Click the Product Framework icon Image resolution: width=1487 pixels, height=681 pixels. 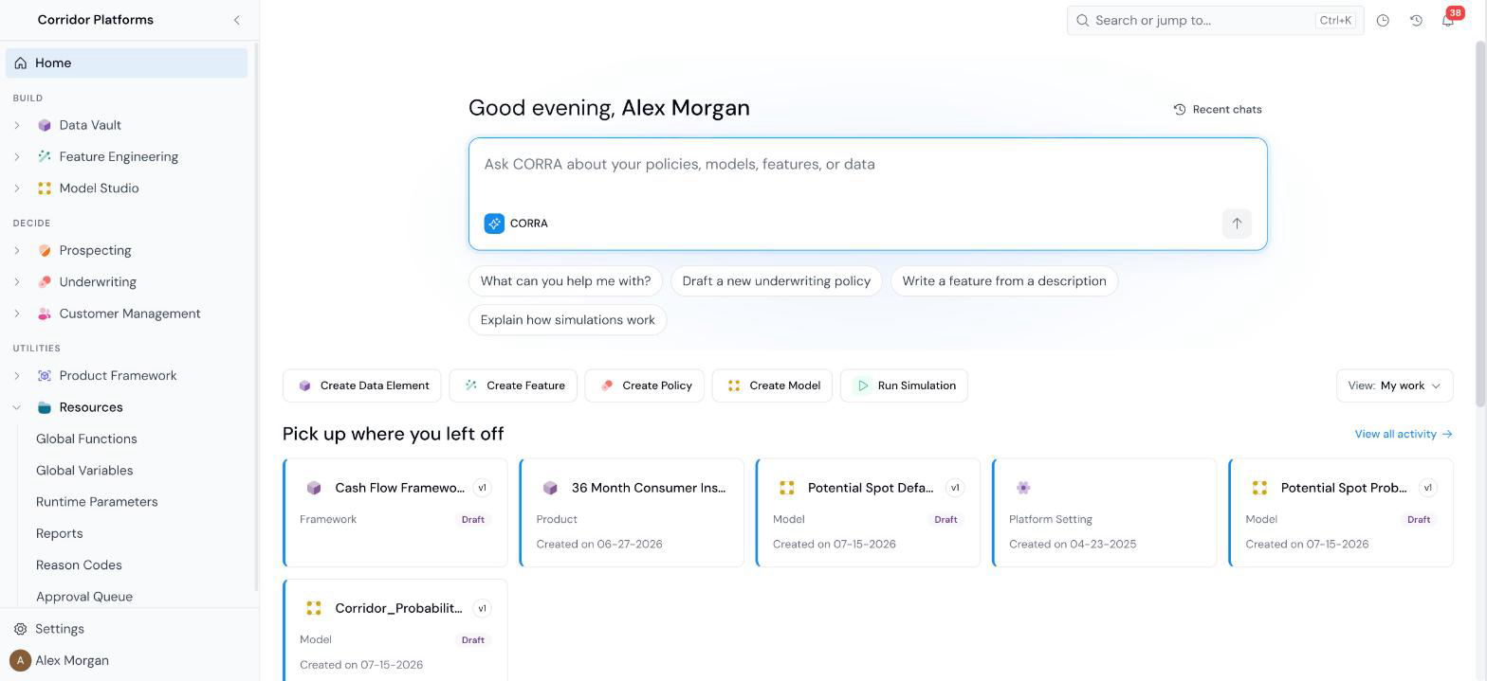point(45,376)
